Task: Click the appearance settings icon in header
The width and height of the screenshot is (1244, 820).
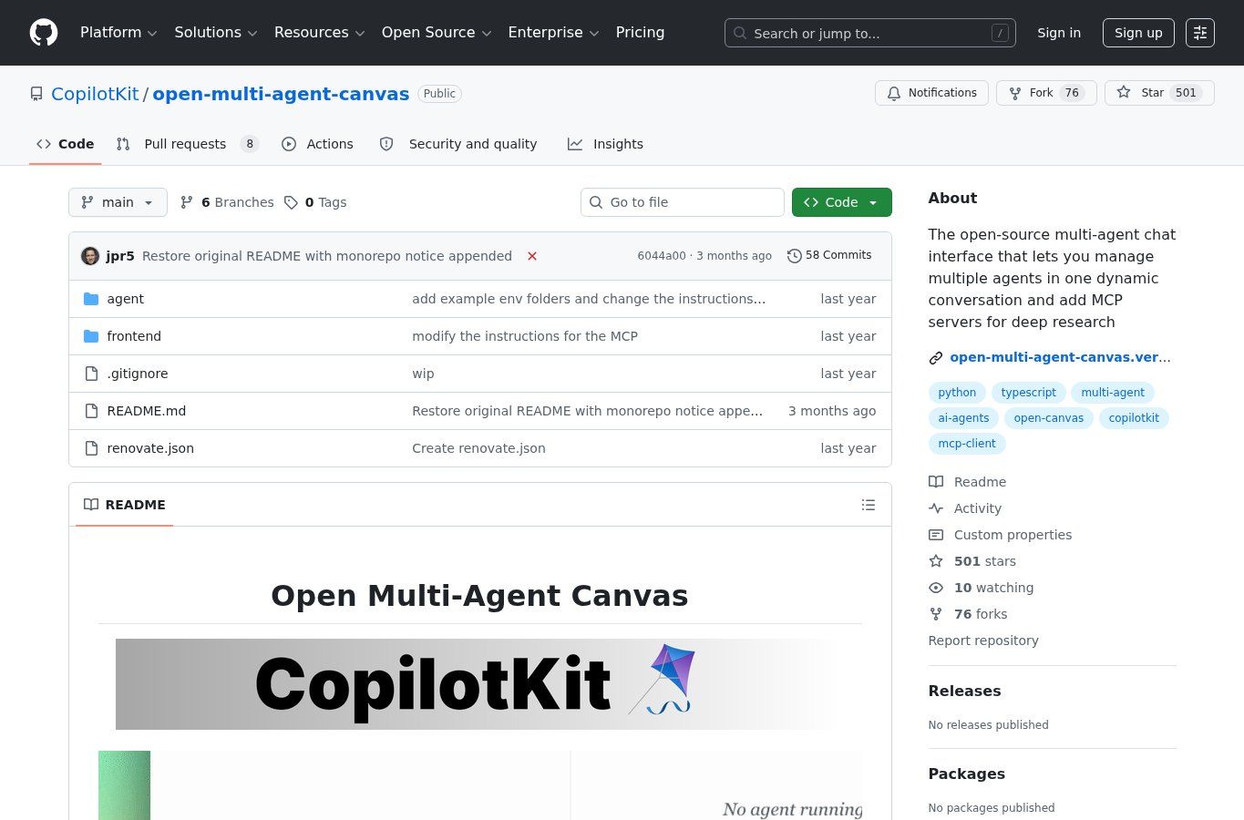Action: pos(1200,33)
